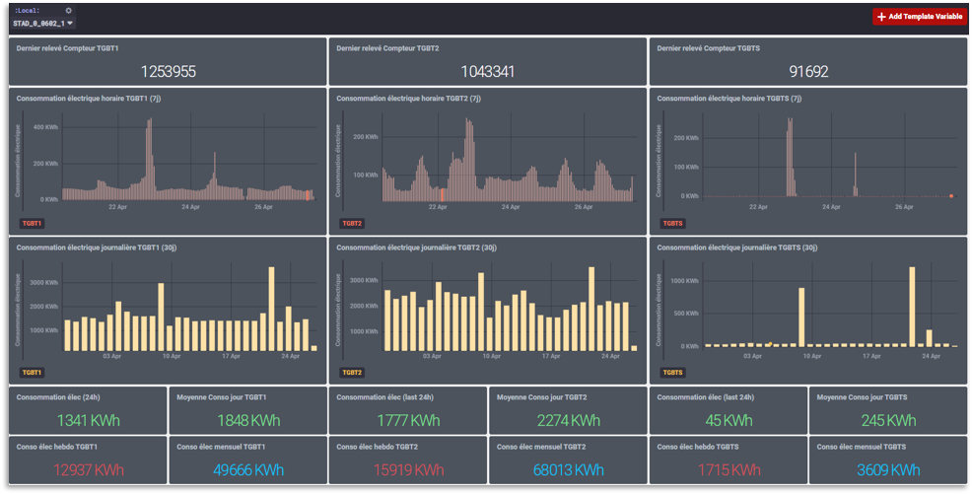Click the 2274 KWh average value
972x494 pixels.
pyautogui.click(x=569, y=421)
